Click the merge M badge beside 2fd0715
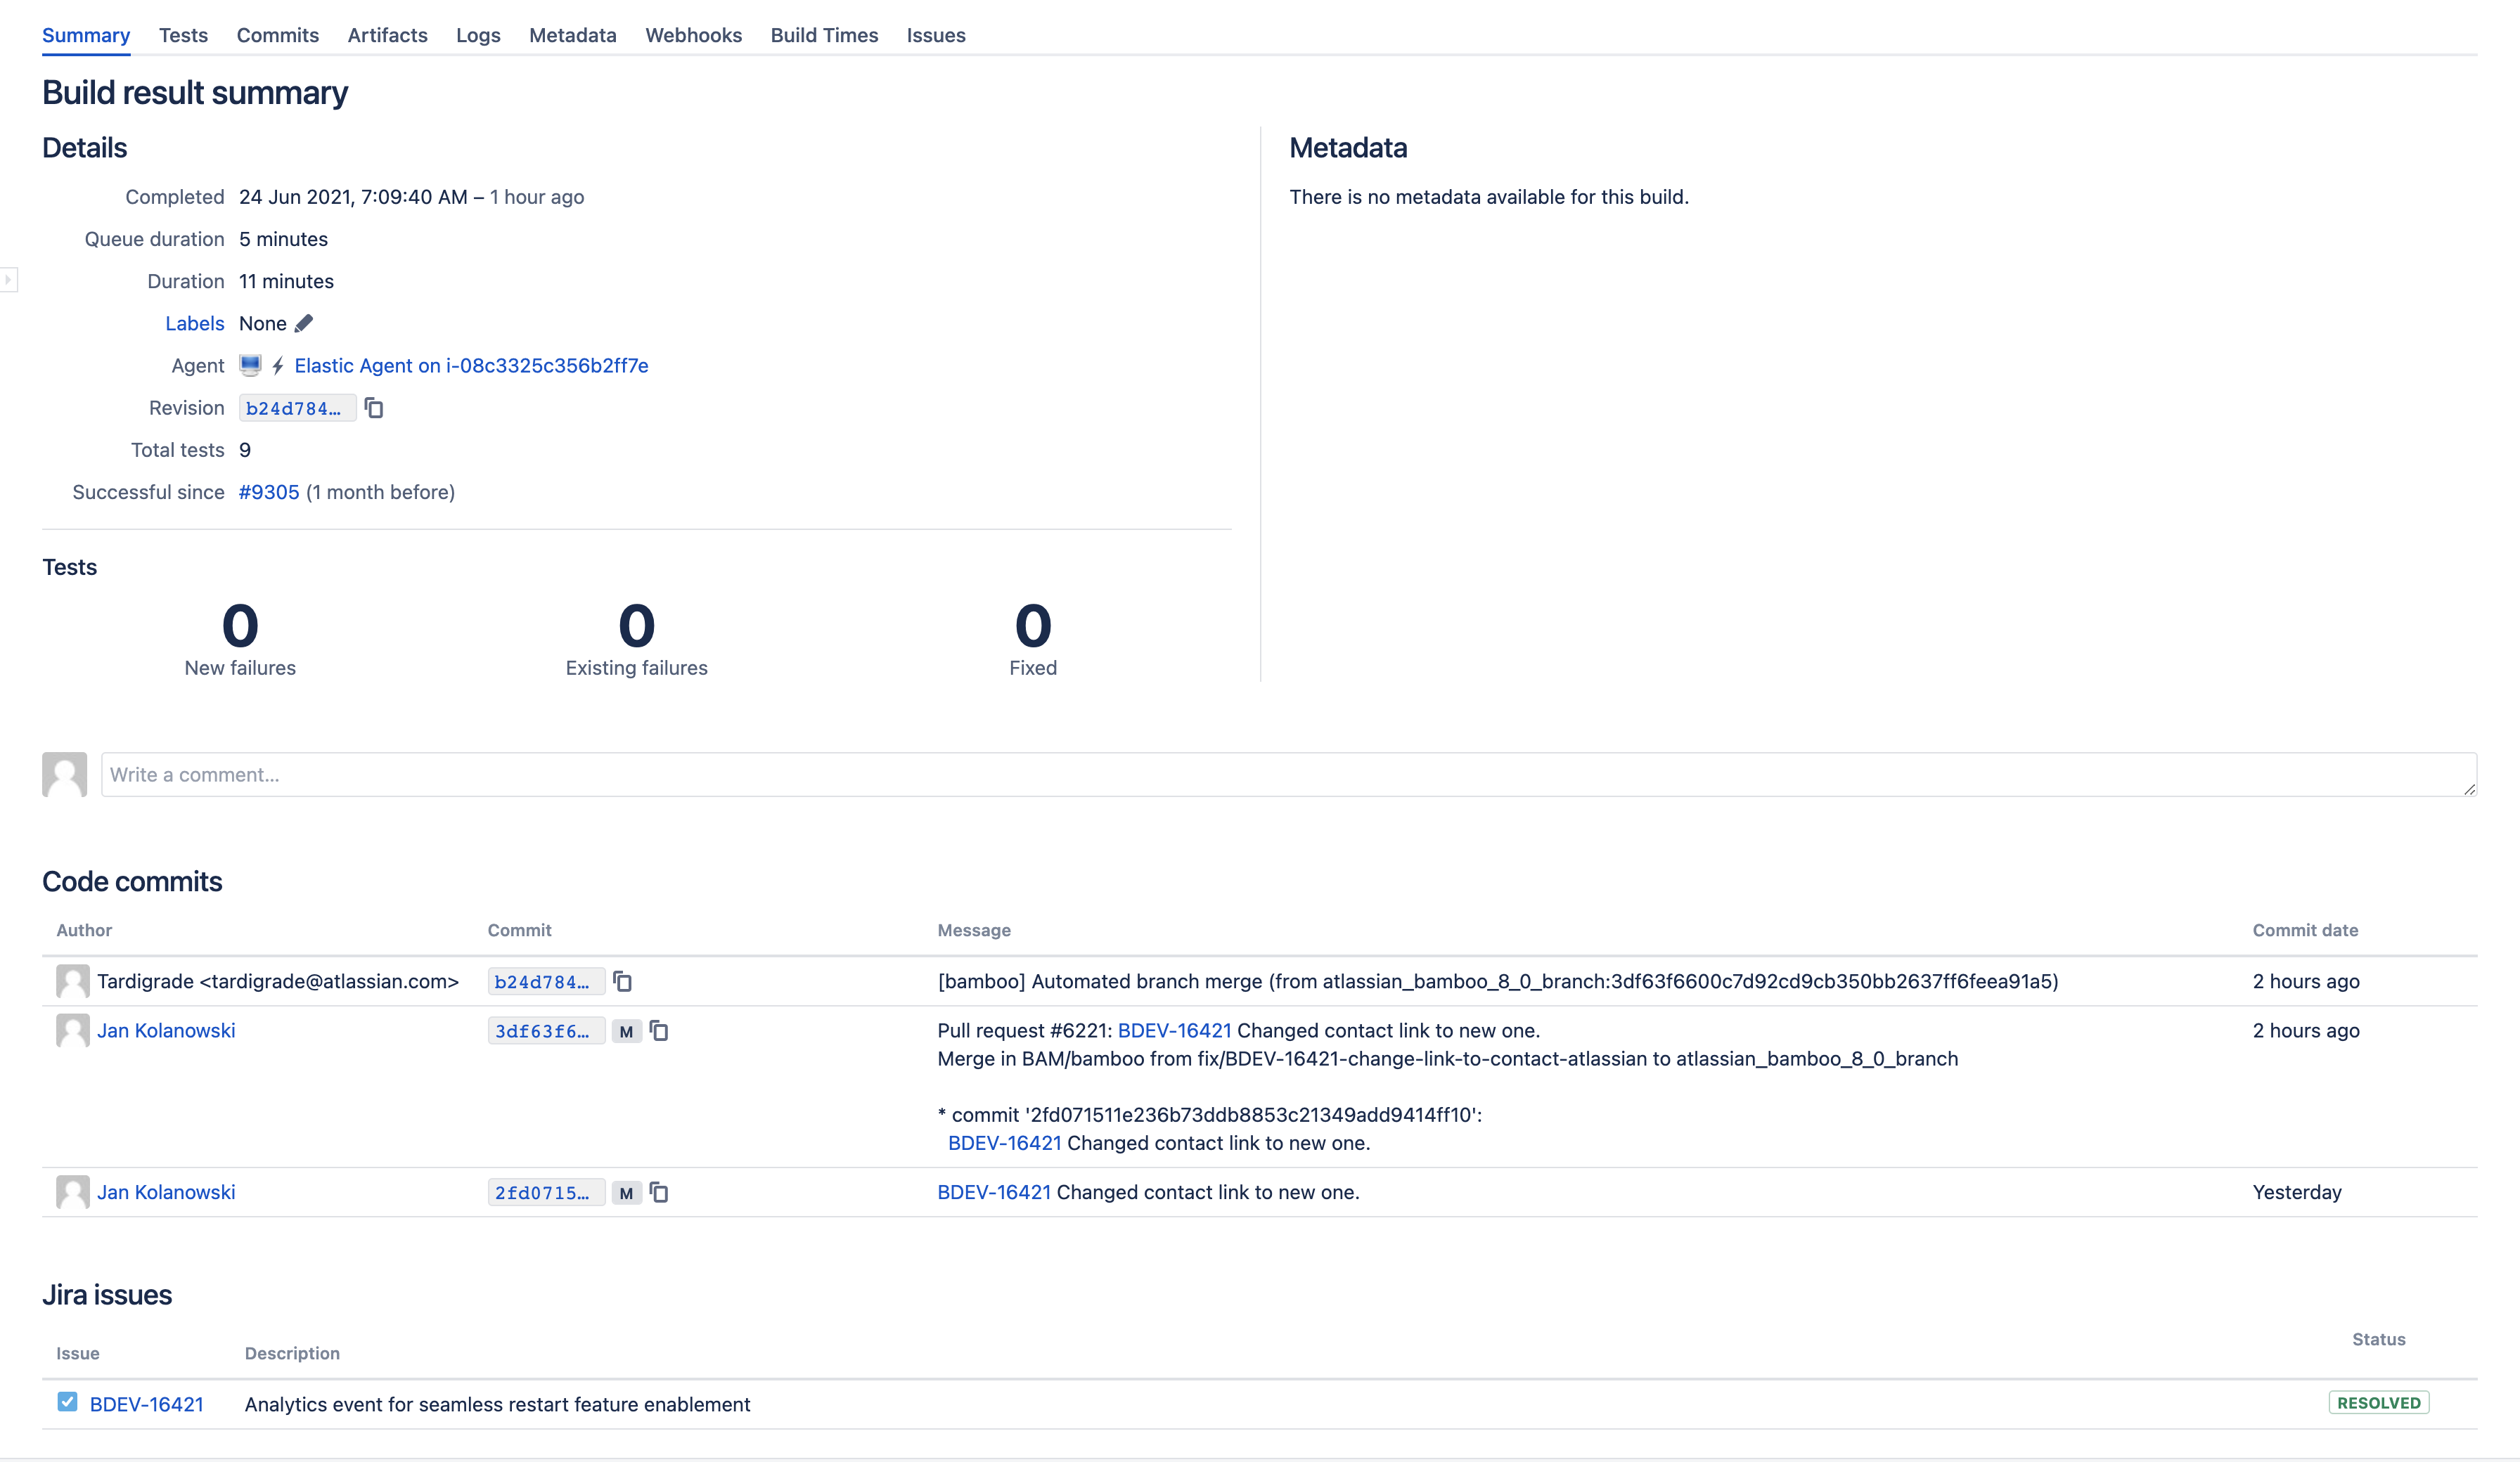Image resolution: width=2520 pixels, height=1462 pixels. tap(626, 1193)
